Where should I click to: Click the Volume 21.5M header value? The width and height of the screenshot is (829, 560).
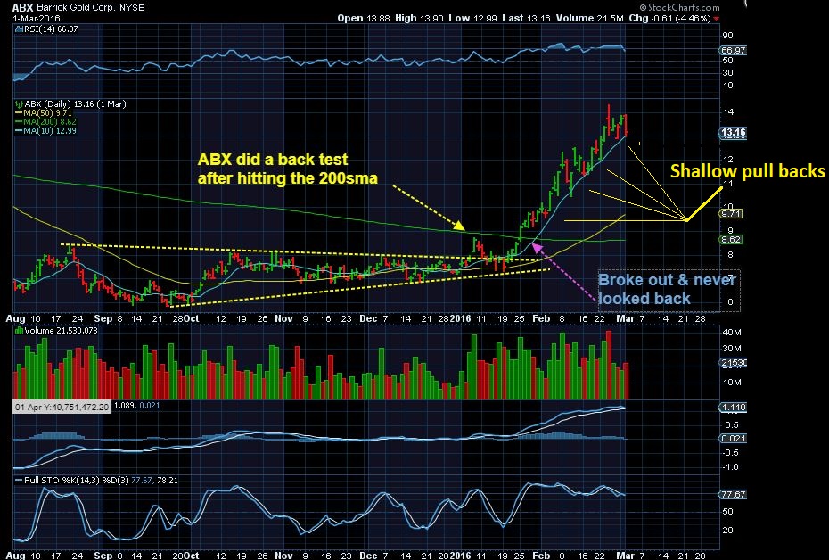(x=589, y=18)
